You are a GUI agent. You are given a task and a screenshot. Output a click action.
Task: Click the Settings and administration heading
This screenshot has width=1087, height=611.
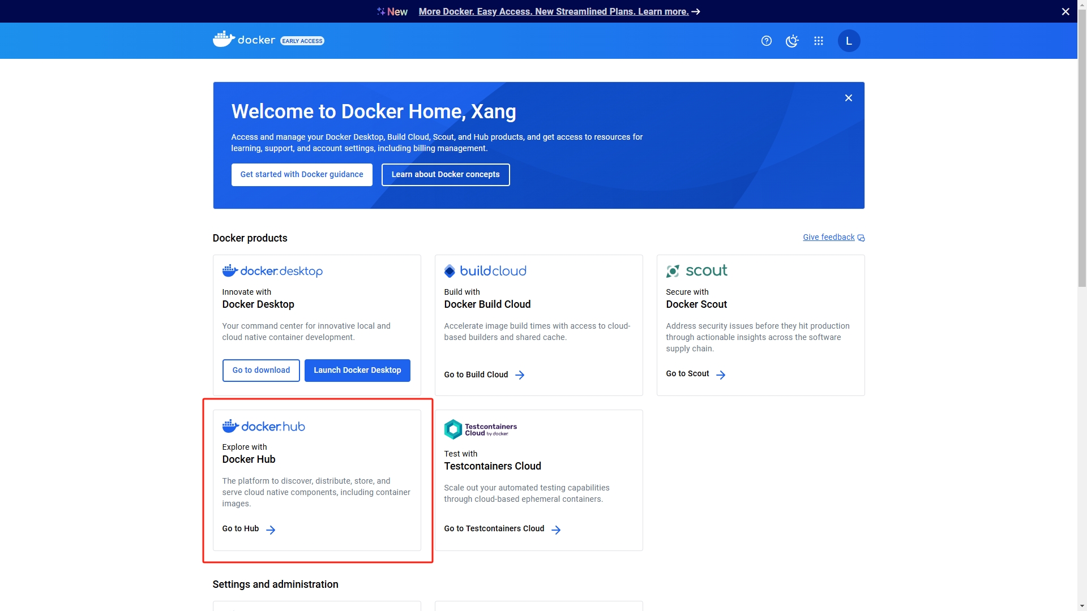point(275,584)
